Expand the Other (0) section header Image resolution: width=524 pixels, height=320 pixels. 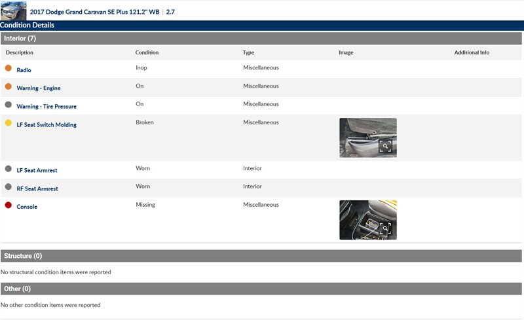[x=18, y=289]
